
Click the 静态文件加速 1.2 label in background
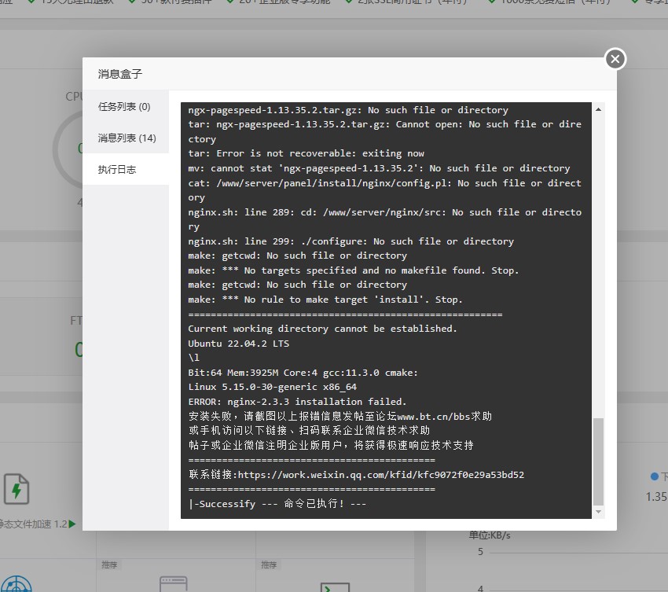(32, 524)
